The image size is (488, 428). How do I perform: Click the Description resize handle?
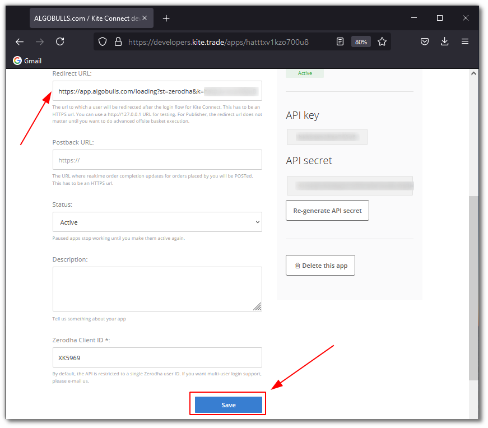coord(257,306)
